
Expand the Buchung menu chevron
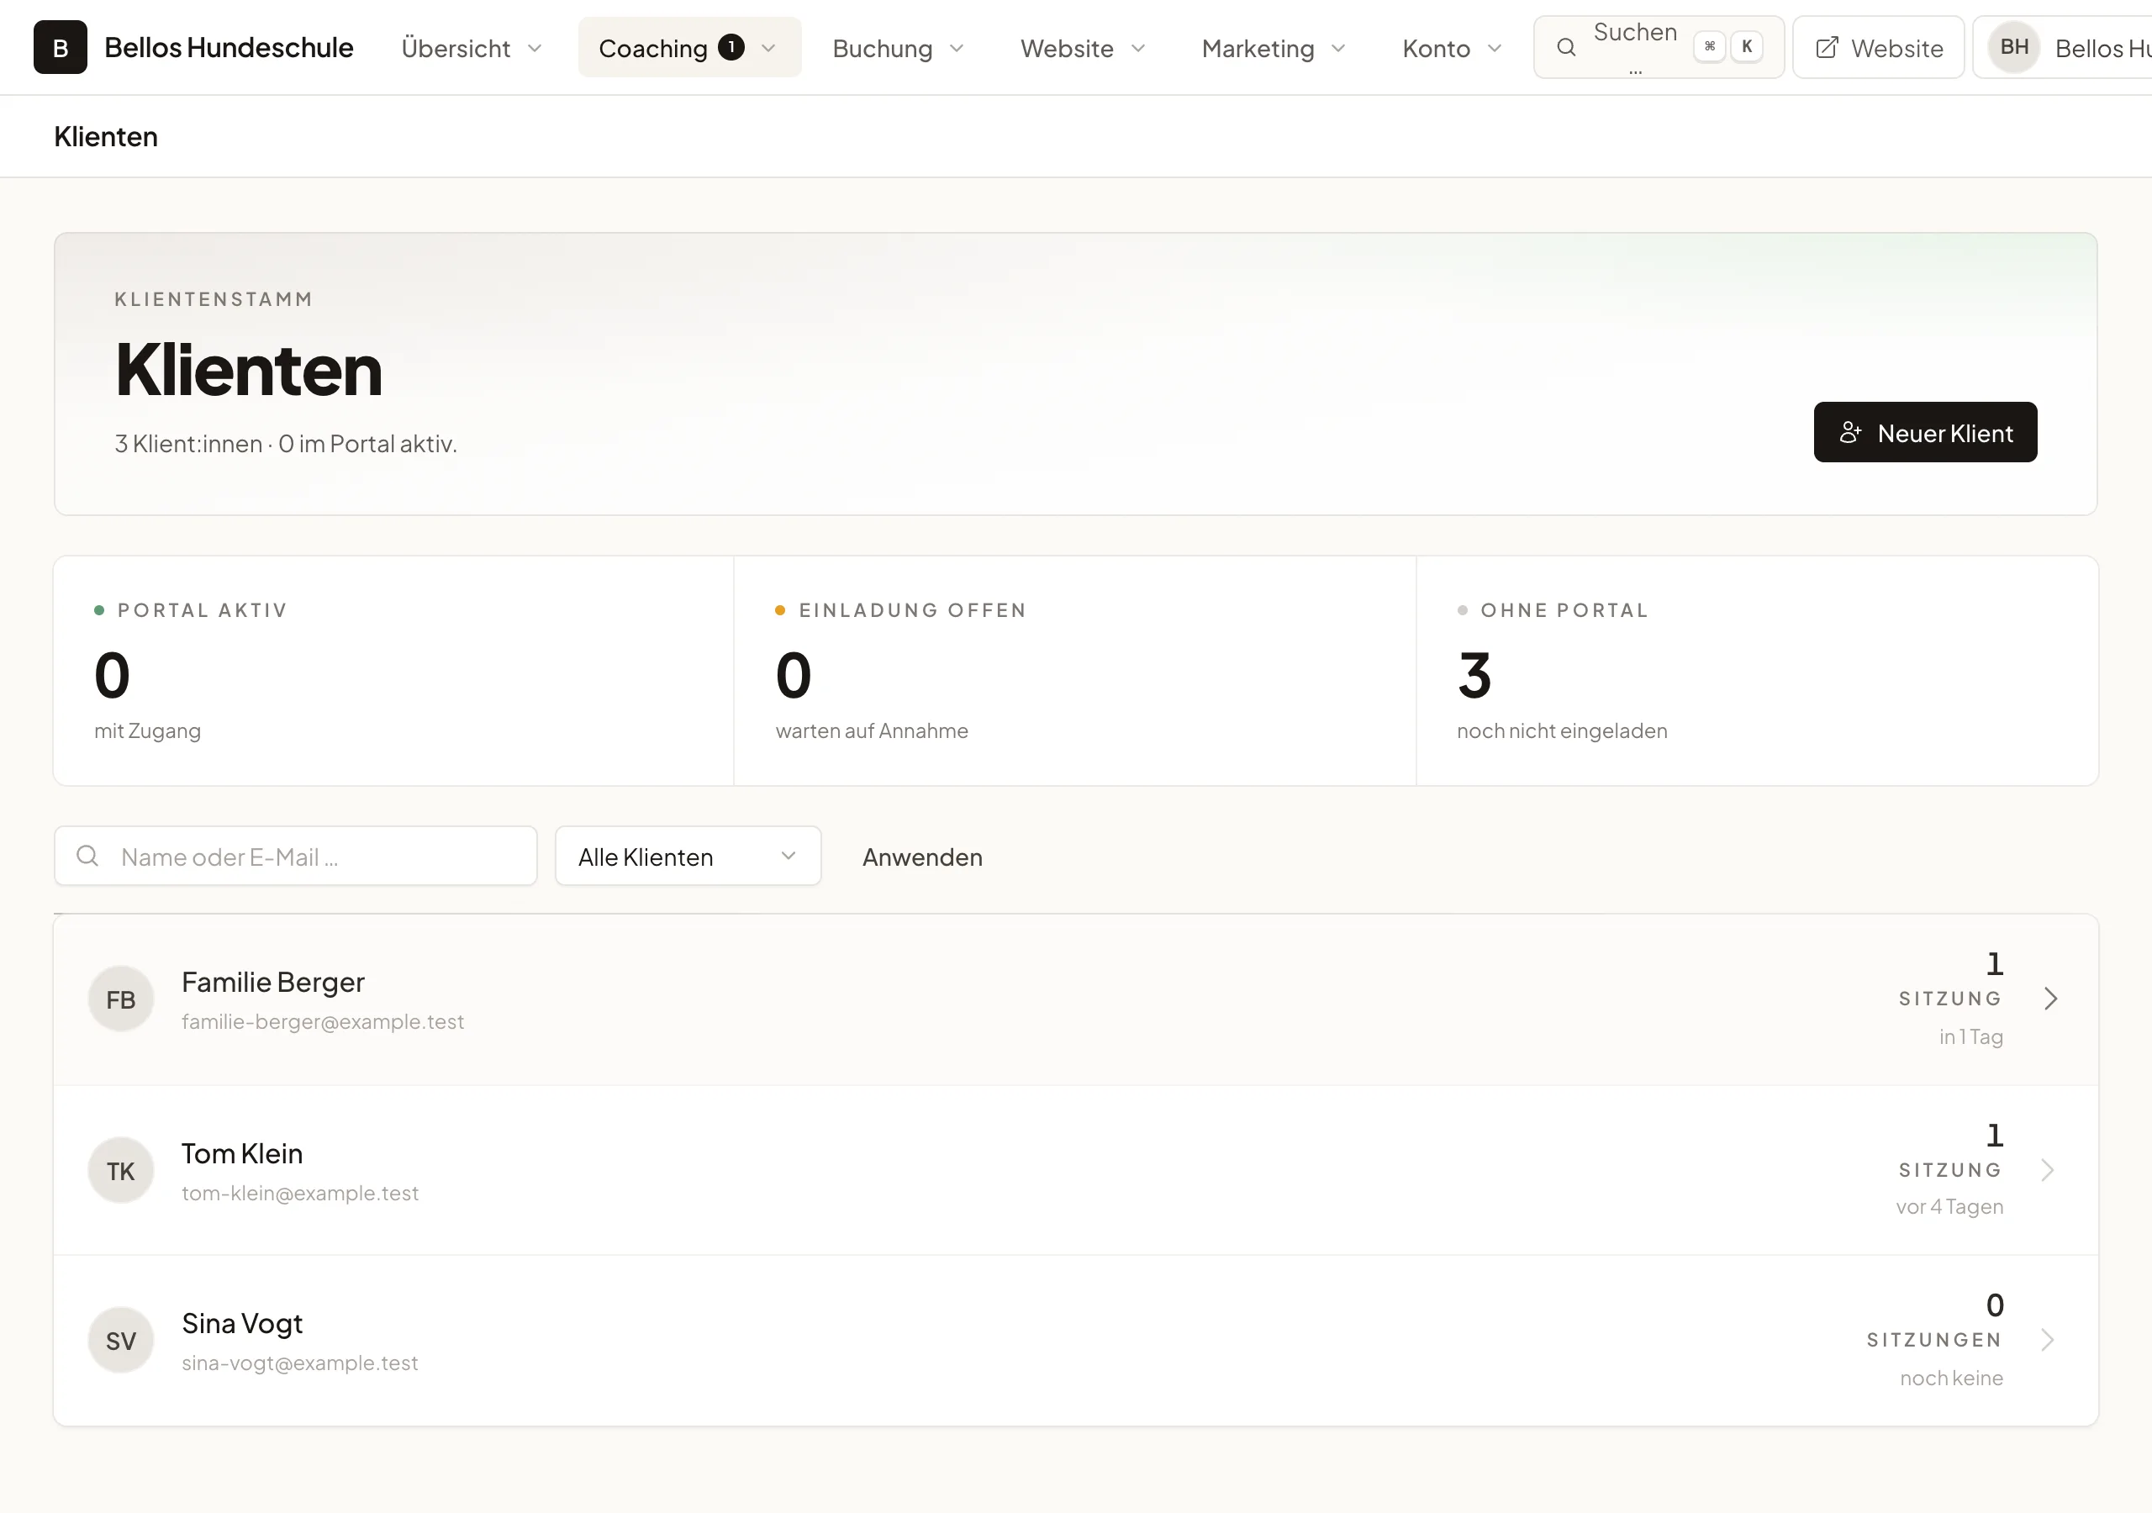pyautogui.click(x=956, y=48)
